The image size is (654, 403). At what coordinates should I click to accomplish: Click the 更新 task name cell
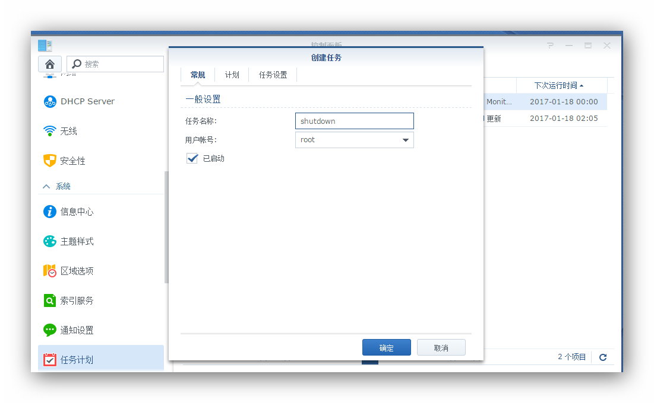pos(494,119)
